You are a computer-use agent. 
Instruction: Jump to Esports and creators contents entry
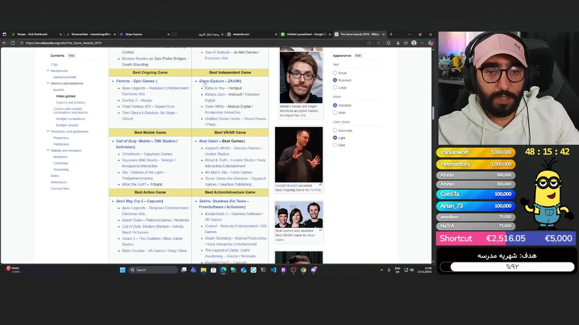click(x=71, y=102)
